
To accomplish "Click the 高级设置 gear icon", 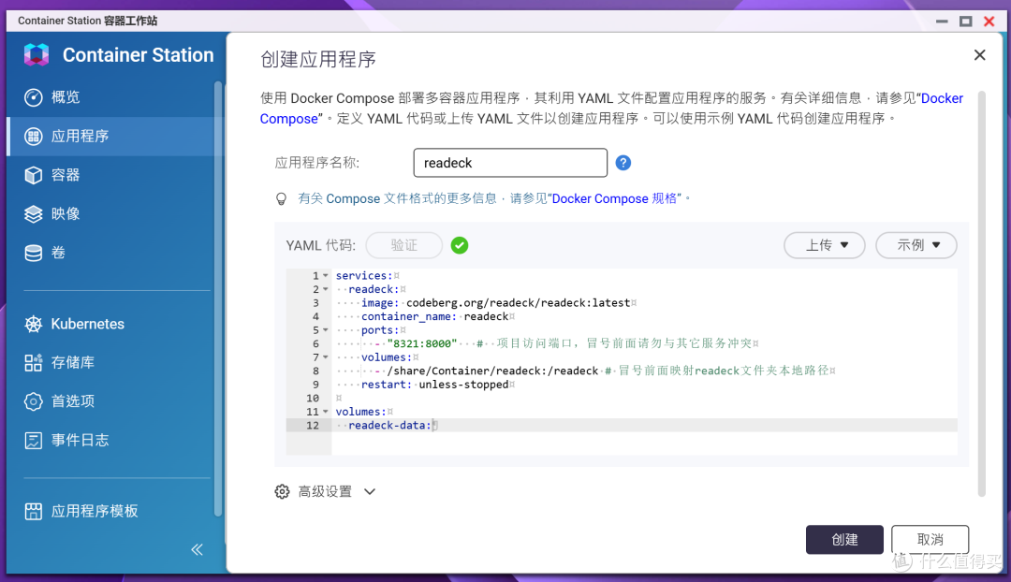I will (x=282, y=492).
